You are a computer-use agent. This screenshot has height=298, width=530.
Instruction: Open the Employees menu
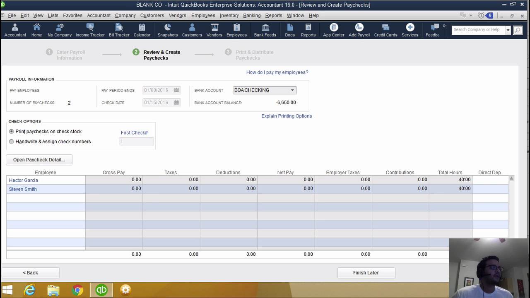pos(203,15)
